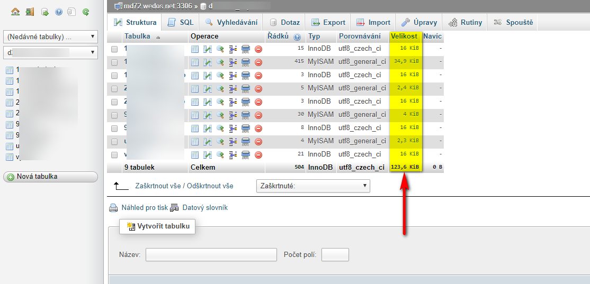Click the green reload navigation icon
This screenshot has height=284, width=590.
click(x=86, y=11)
